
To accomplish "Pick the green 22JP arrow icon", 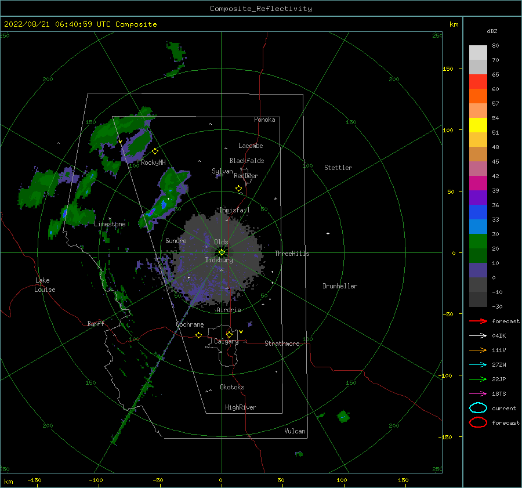I will [478, 379].
